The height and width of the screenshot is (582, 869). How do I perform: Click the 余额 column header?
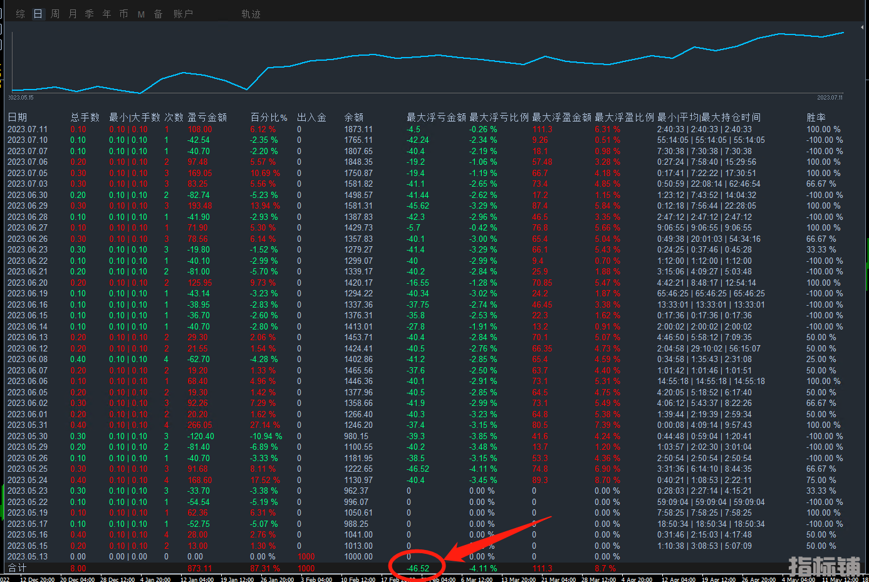pyautogui.click(x=353, y=117)
